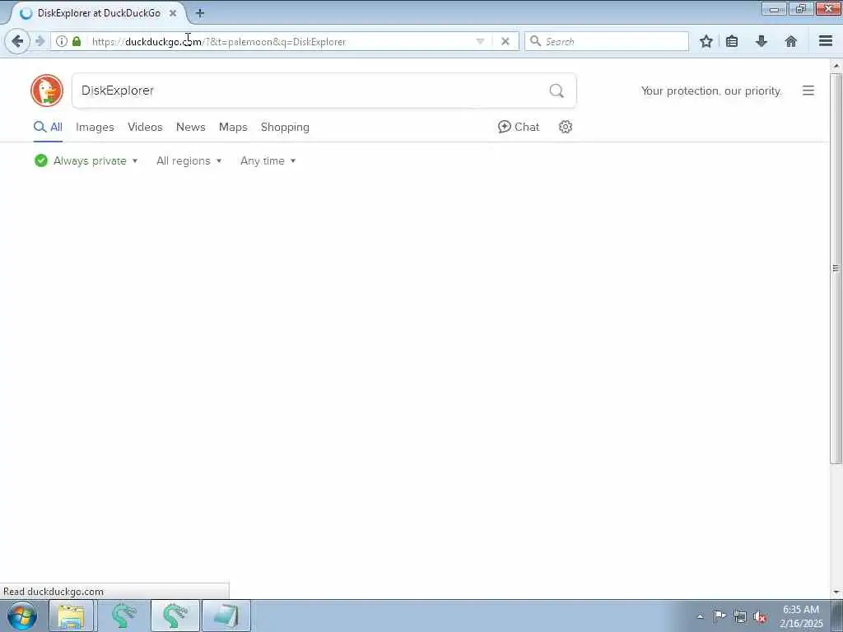Click the scrollbar down arrow

pyautogui.click(x=836, y=592)
